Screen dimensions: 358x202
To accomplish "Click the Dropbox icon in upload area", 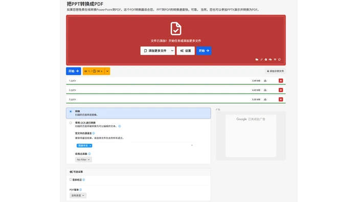I will tap(275, 59).
